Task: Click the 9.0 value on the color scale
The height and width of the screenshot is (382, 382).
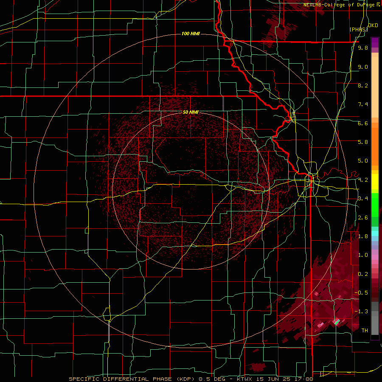Action: (363, 67)
